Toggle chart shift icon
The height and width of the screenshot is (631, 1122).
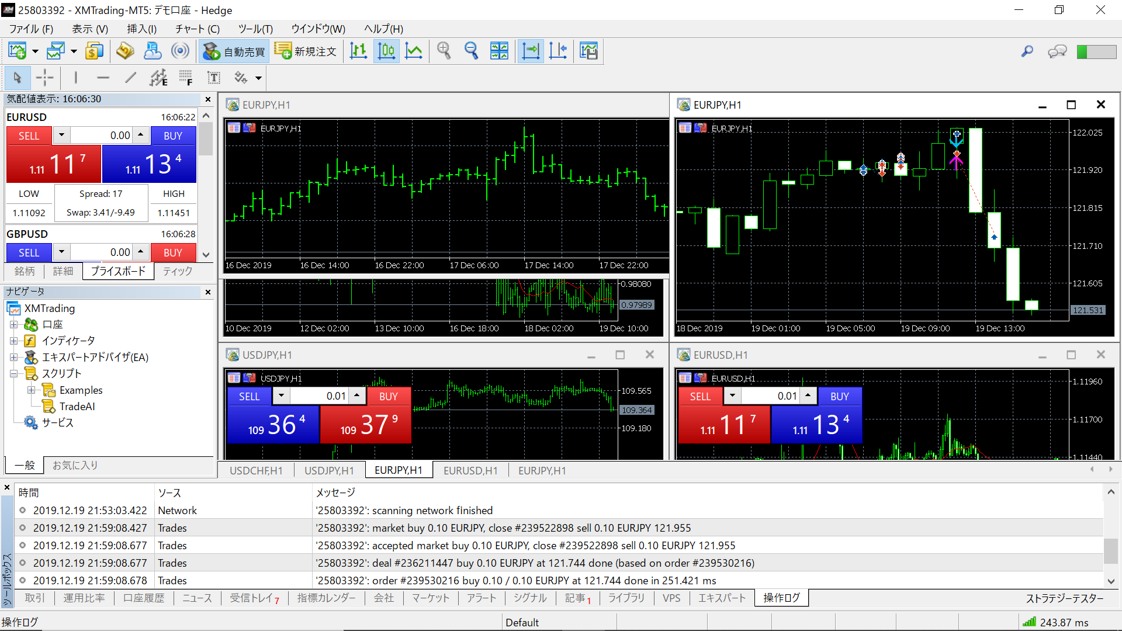[558, 51]
